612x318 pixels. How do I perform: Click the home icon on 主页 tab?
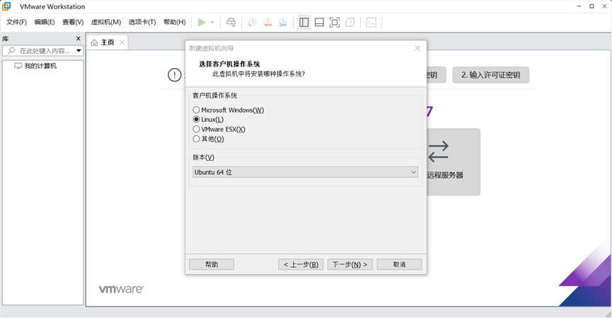[94, 42]
